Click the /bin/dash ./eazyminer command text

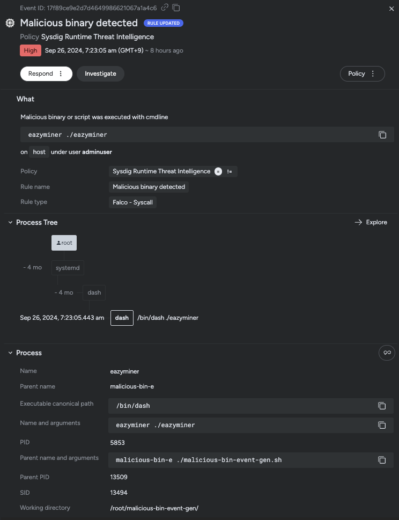tap(168, 318)
